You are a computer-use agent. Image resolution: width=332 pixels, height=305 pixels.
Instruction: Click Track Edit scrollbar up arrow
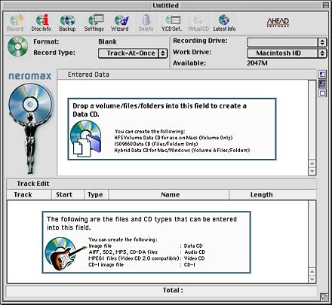click(312, 272)
